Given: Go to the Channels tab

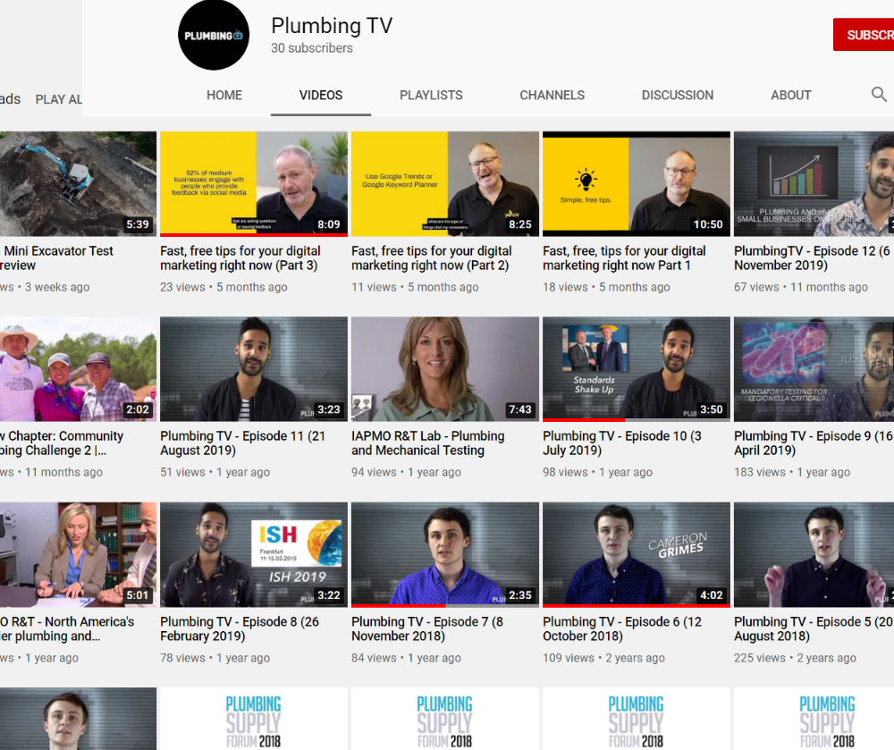Looking at the screenshot, I should [552, 95].
